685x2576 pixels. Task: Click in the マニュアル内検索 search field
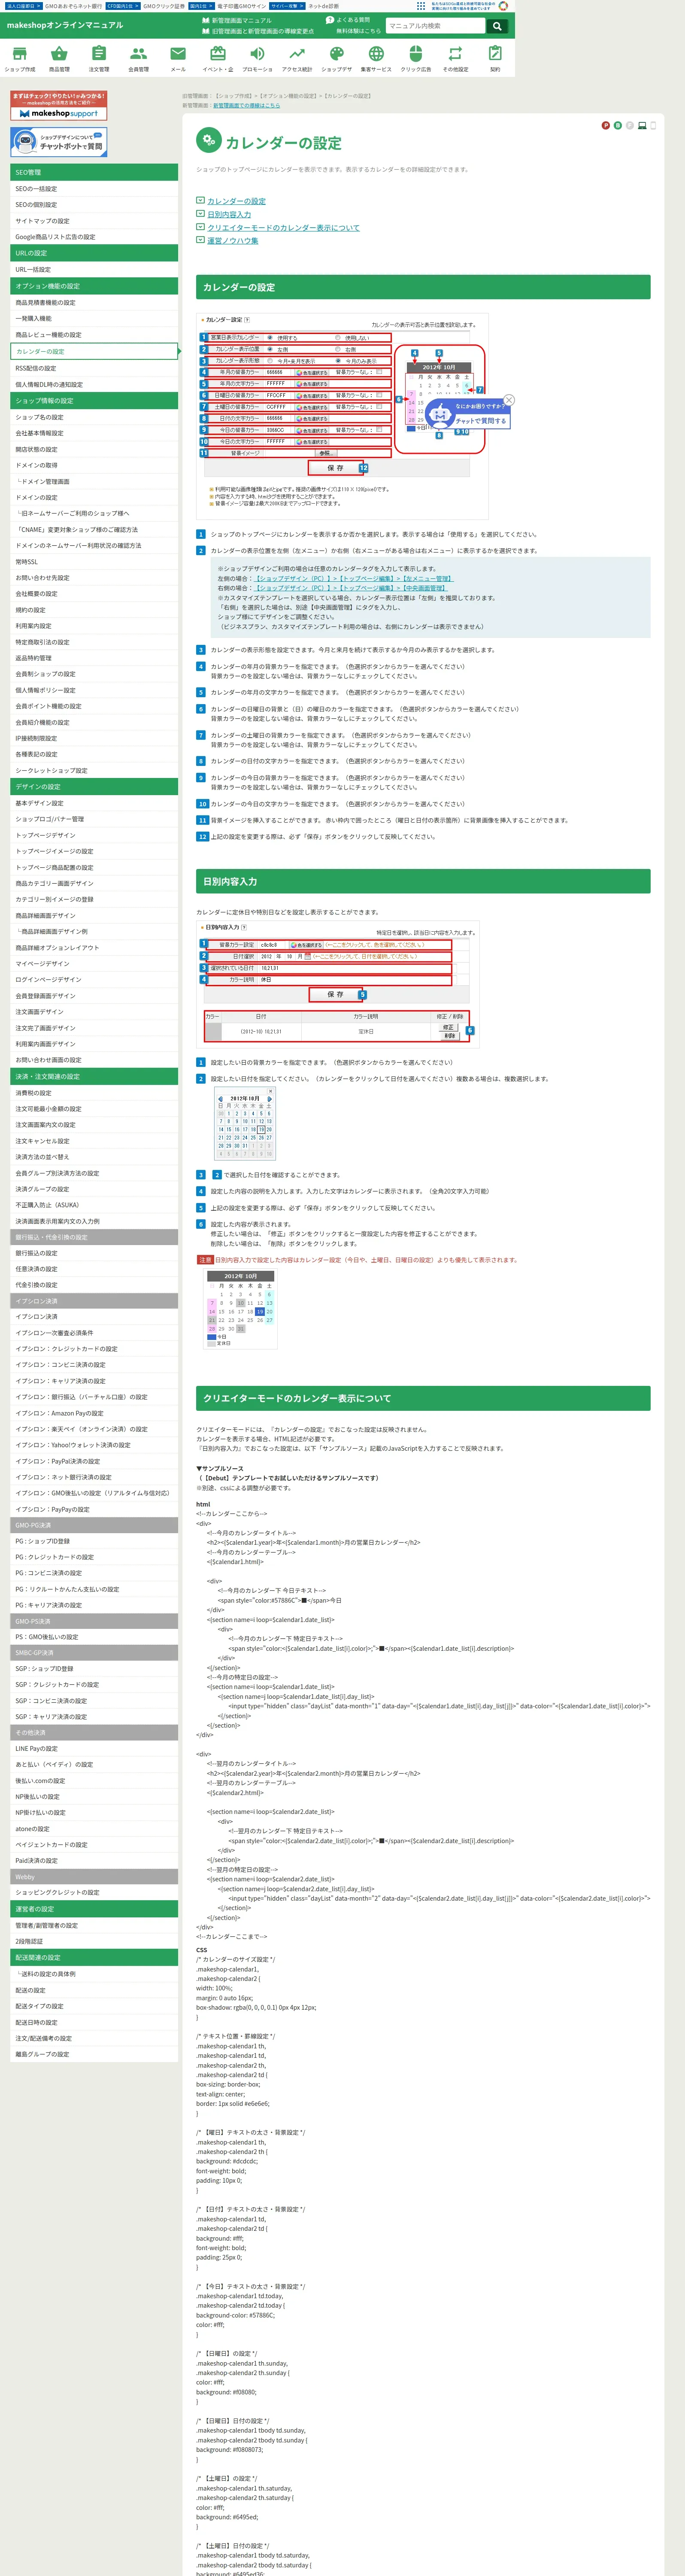(x=435, y=26)
